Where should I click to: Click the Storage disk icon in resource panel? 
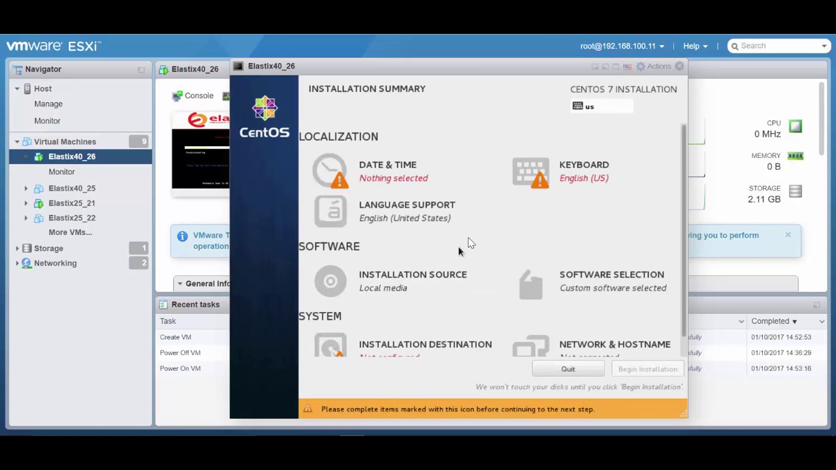(795, 191)
